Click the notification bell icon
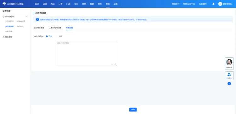The height and width of the screenshot is (114, 236). [213, 4]
